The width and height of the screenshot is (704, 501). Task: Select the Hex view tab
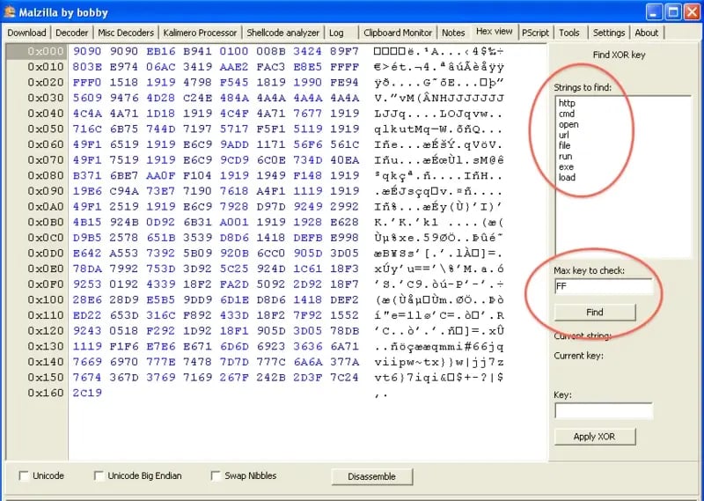click(x=494, y=32)
